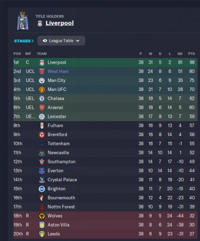Viewport: 200px width, 241px height.
Task: Open Crystal Palace team page
Action: tap(62, 180)
